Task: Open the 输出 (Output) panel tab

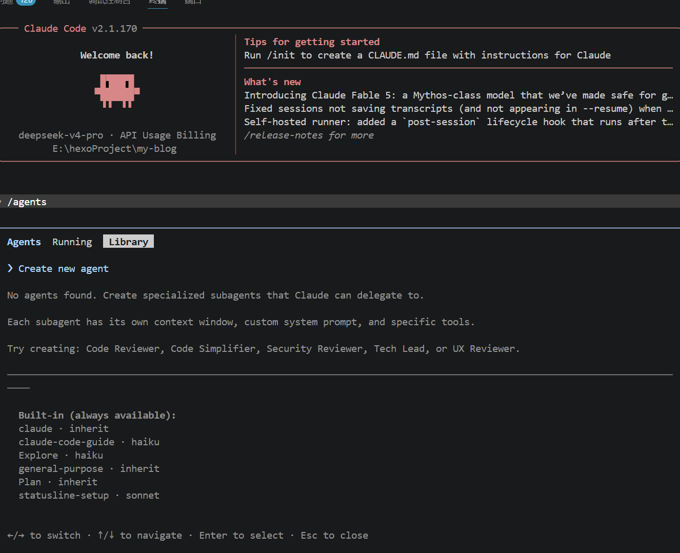Action: (x=62, y=2)
